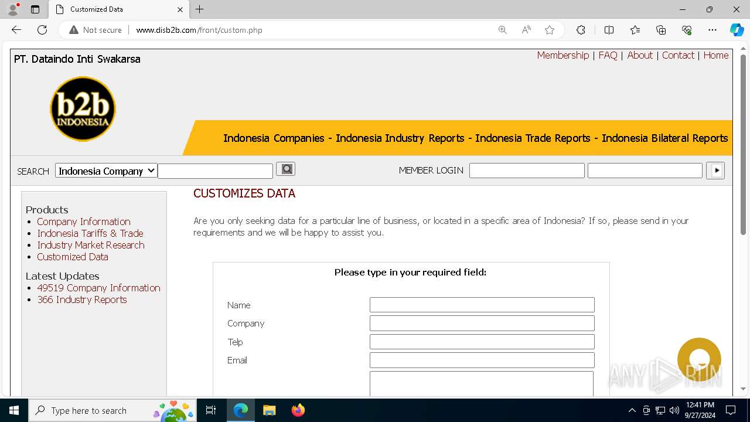Screen dimensions: 750x422
Task: Open Task View on the taskbar
Action: pyautogui.click(x=211, y=410)
